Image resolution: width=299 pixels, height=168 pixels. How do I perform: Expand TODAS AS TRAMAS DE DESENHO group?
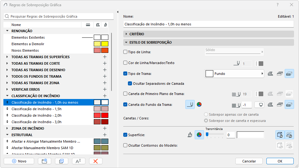pyautogui.click(x=7, y=70)
